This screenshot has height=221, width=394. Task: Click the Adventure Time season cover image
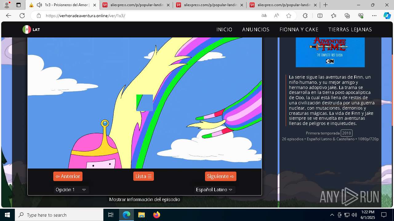coord(330,52)
